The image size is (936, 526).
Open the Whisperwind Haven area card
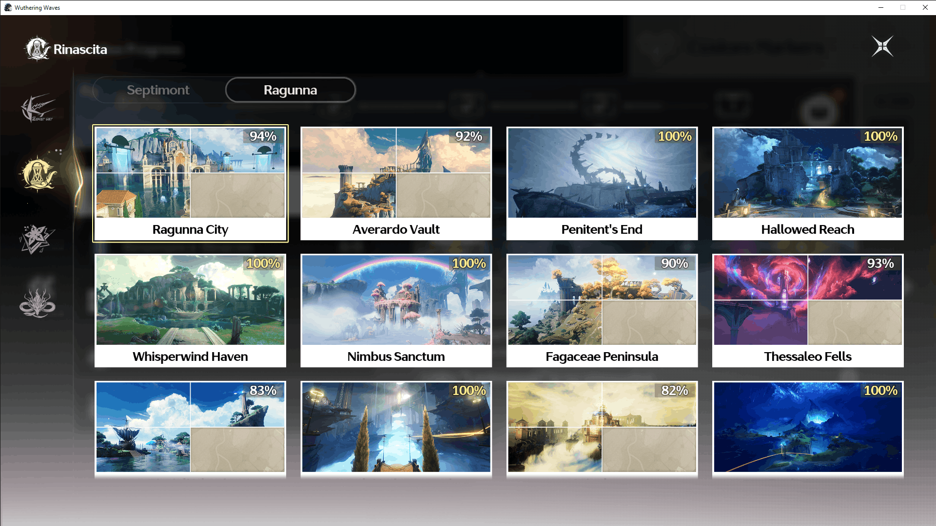(x=191, y=311)
